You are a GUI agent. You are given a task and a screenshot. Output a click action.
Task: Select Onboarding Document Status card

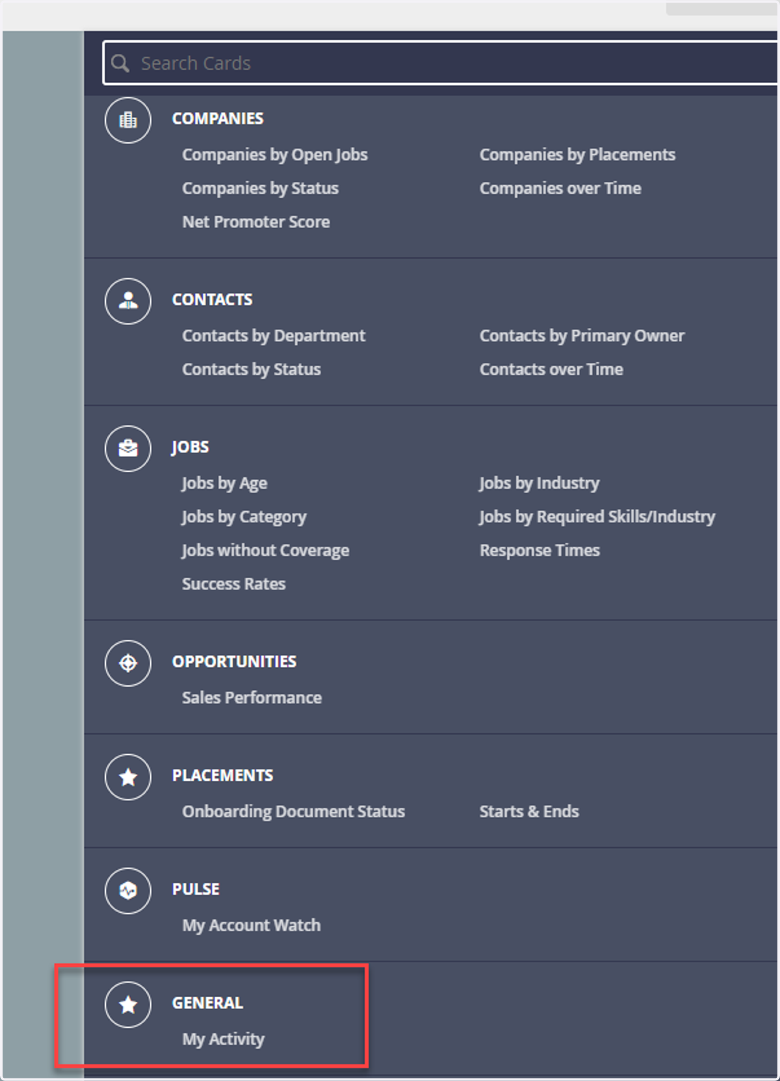pyautogui.click(x=293, y=811)
